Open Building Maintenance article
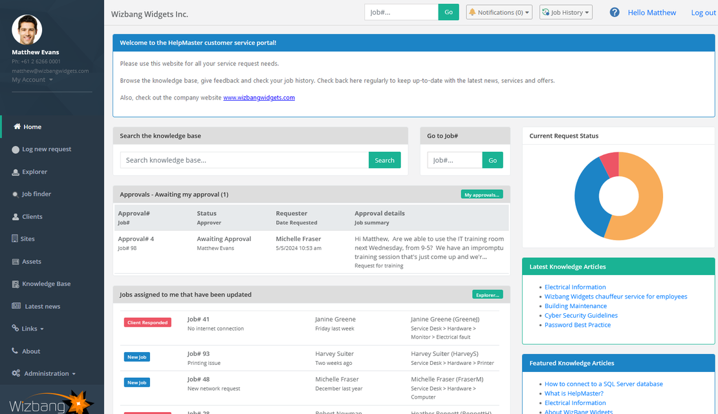718x414 pixels. (x=576, y=305)
